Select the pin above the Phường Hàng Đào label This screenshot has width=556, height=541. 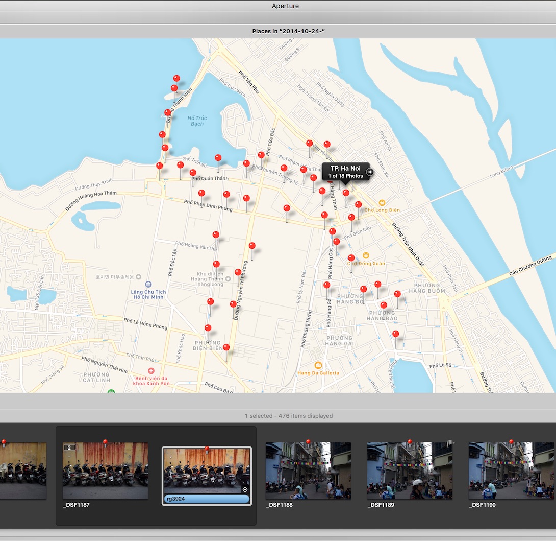point(384,305)
